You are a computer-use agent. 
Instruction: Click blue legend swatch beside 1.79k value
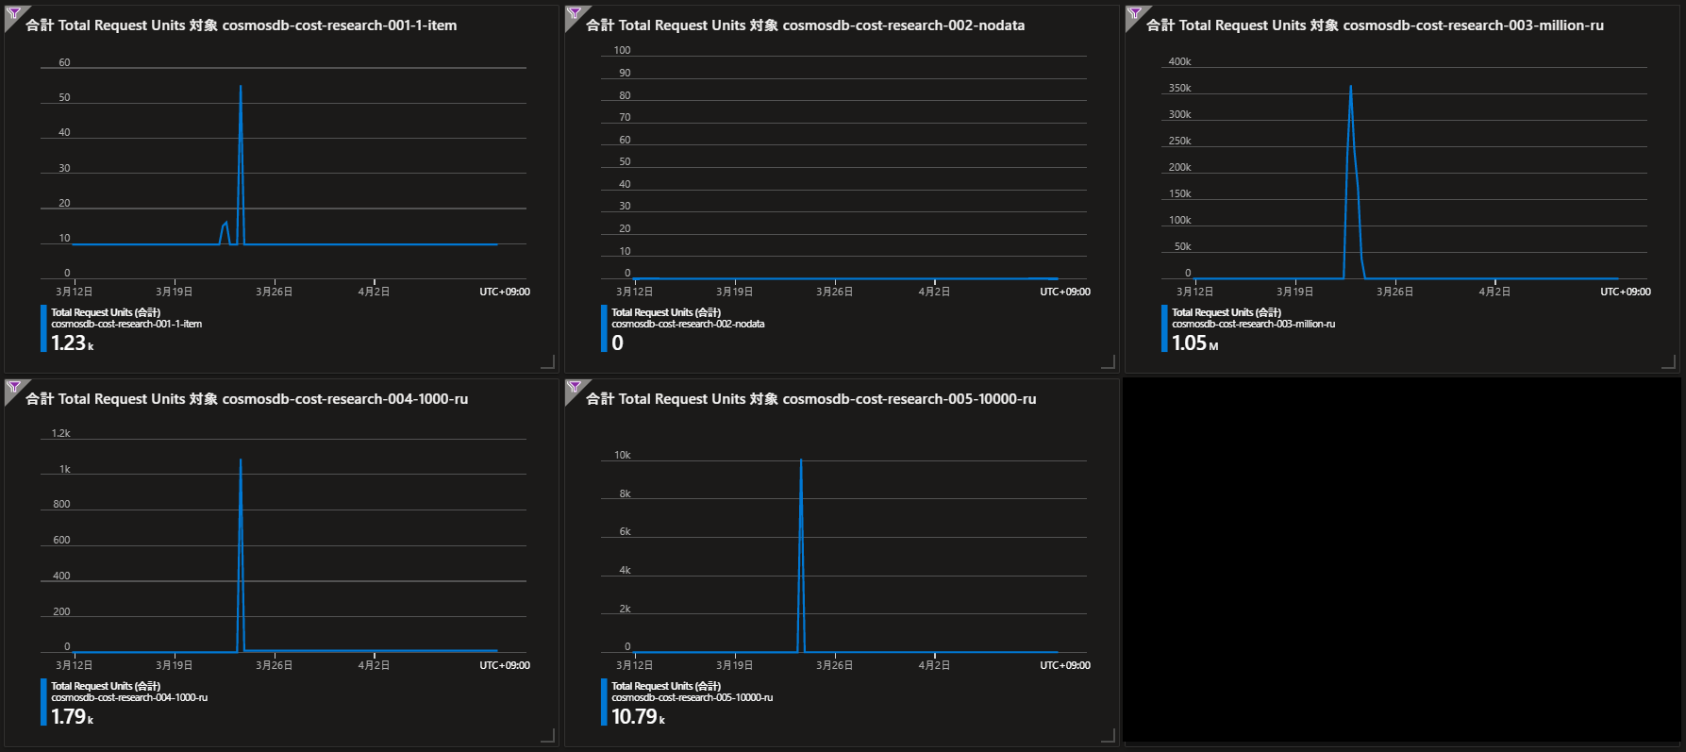pyautogui.click(x=43, y=702)
